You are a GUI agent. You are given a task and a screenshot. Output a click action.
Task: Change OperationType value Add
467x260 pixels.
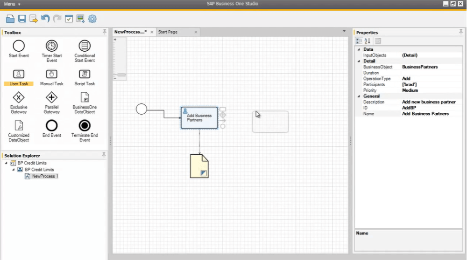[x=431, y=79]
